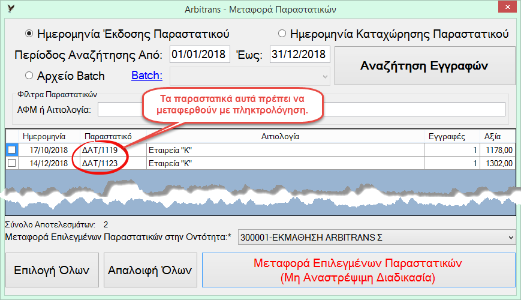Click Εταιρεία "Κ" in the 14/12/2018 row
521x300 pixels.
tap(285, 163)
